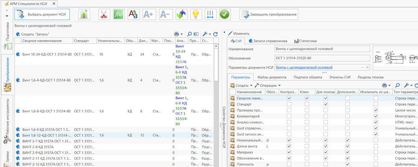Click Выбрать документ НСИ button
Viewport: 418px width, 167px height.
(42, 15)
